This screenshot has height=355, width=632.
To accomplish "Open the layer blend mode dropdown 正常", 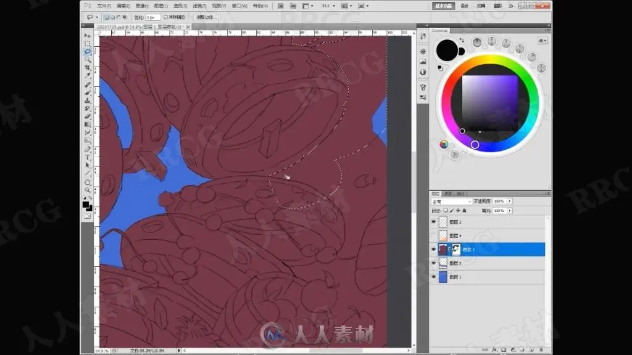I will [x=451, y=202].
